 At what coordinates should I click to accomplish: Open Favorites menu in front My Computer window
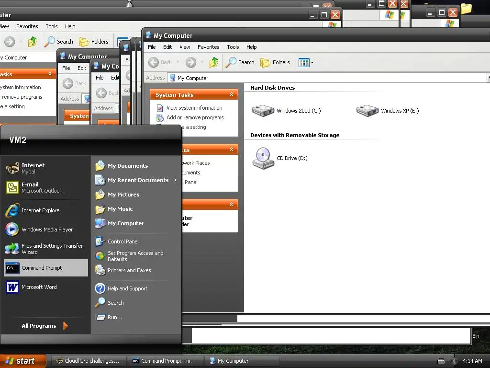[x=209, y=47]
